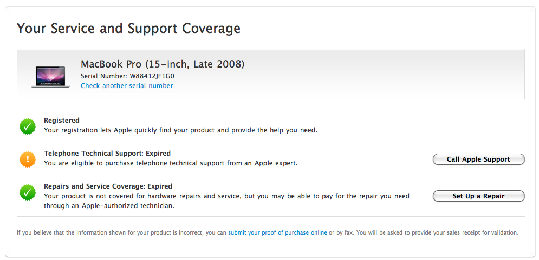Screen dimensions: 539x260
Task: Click the green checkmark beside Repairs and Service Coverage
Action: 28,192
